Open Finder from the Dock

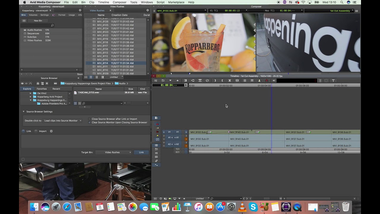[34, 207]
